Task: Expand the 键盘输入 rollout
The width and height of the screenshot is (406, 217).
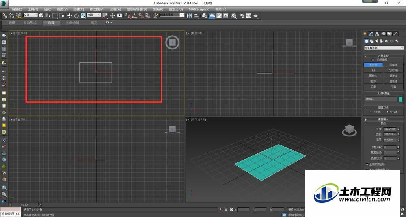Action: click(x=384, y=119)
